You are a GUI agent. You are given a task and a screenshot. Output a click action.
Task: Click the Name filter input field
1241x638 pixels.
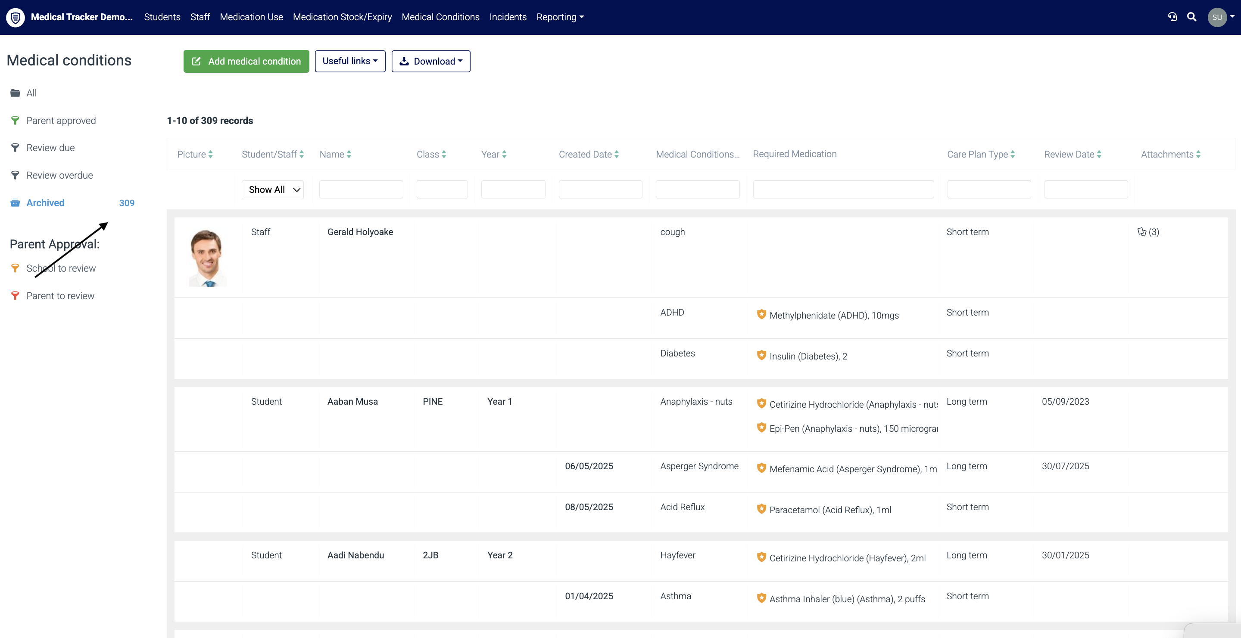[x=361, y=189]
